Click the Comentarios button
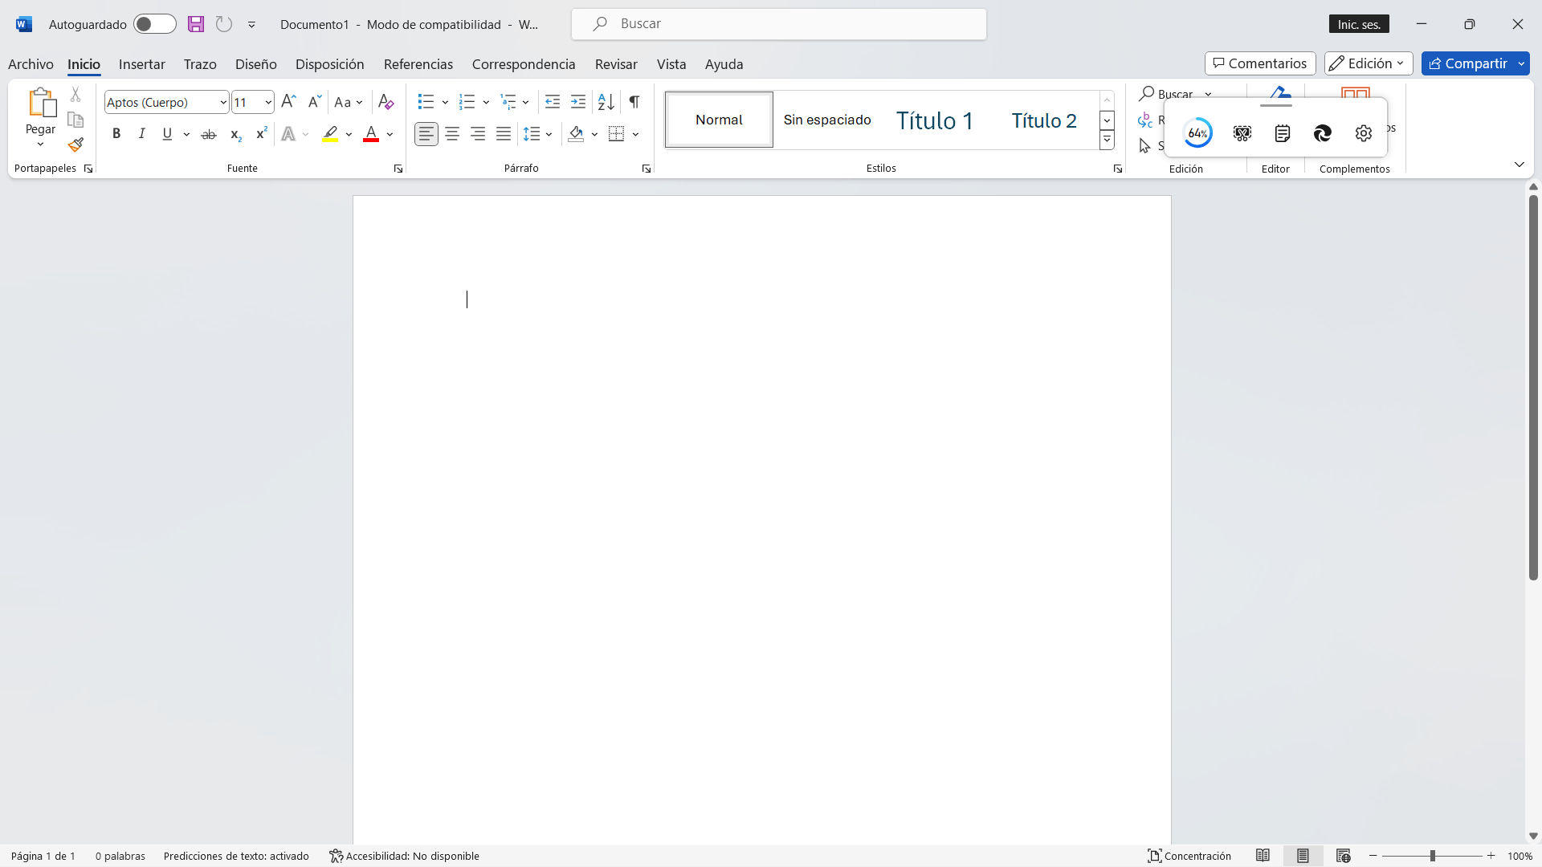 (1259, 63)
